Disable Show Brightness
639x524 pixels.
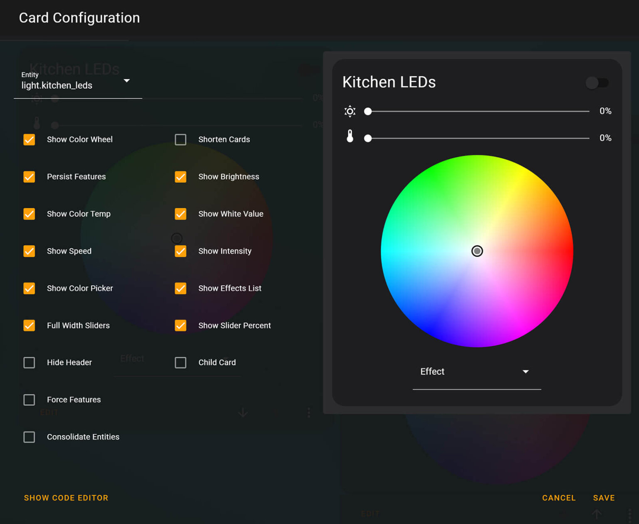click(x=181, y=177)
